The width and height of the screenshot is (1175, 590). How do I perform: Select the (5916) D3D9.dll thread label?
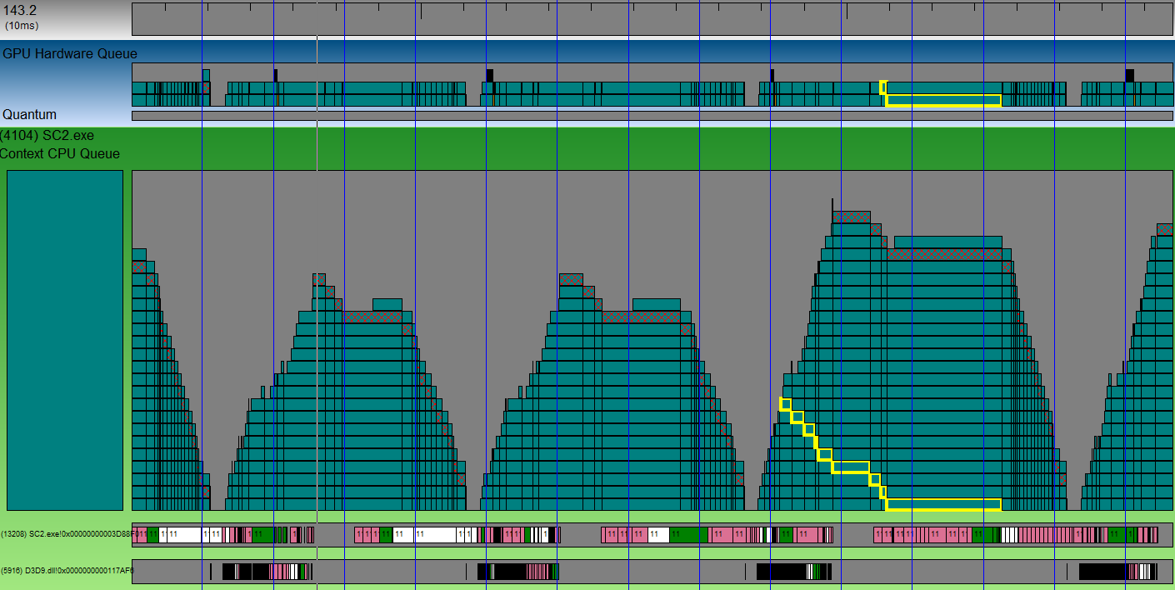click(67, 571)
